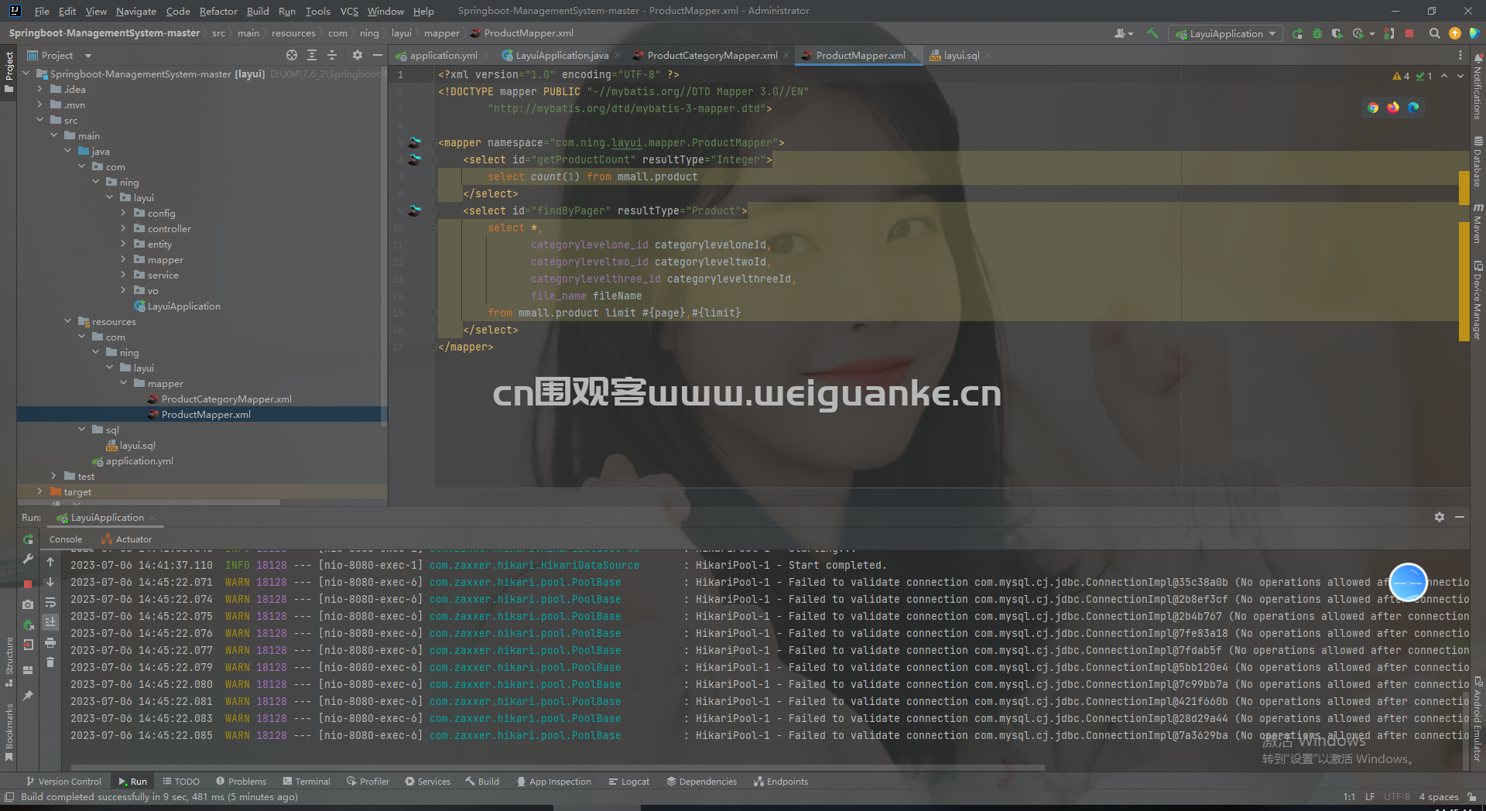Toggle soft-wrap in console output
The width and height of the screenshot is (1486, 811).
(50, 602)
